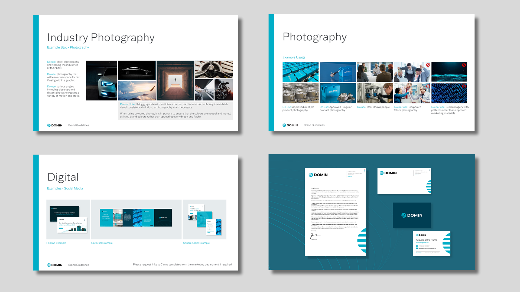Screen dimensions: 520x292
Task: Click 'Do not use: Corporate Stock photography' caption
Action: [x=408, y=109]
